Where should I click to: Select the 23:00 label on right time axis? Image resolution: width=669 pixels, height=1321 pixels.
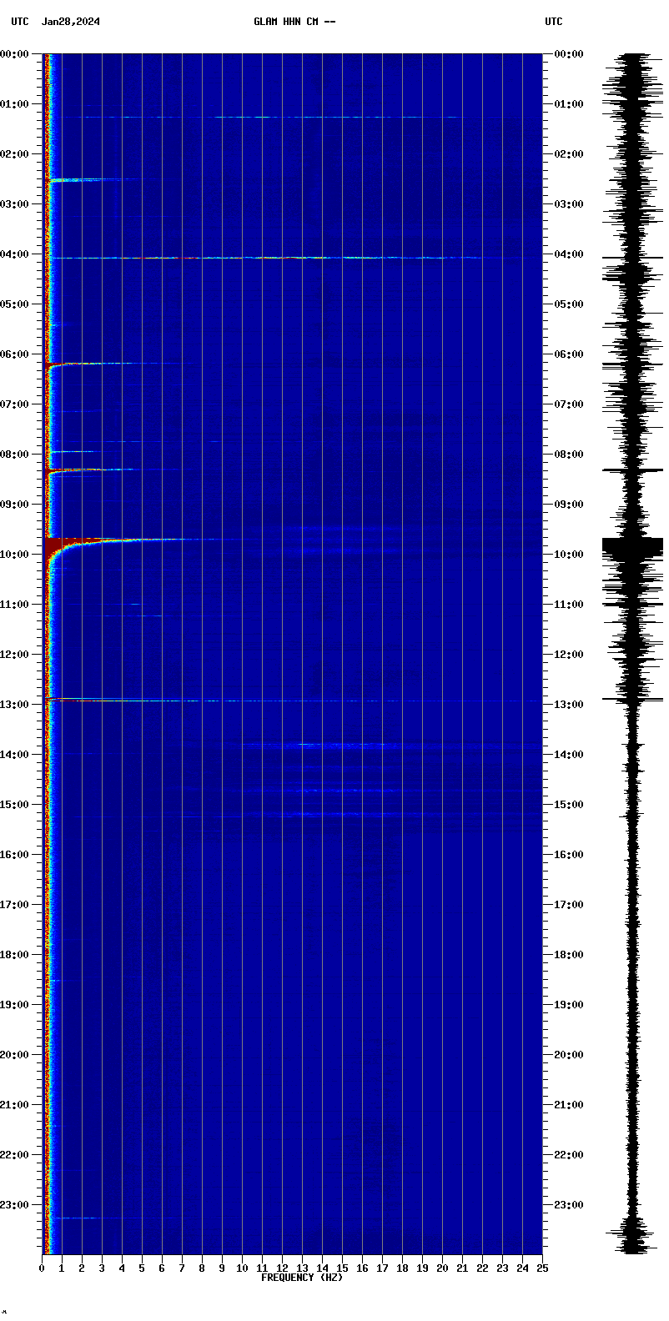tap(568, 1205)
